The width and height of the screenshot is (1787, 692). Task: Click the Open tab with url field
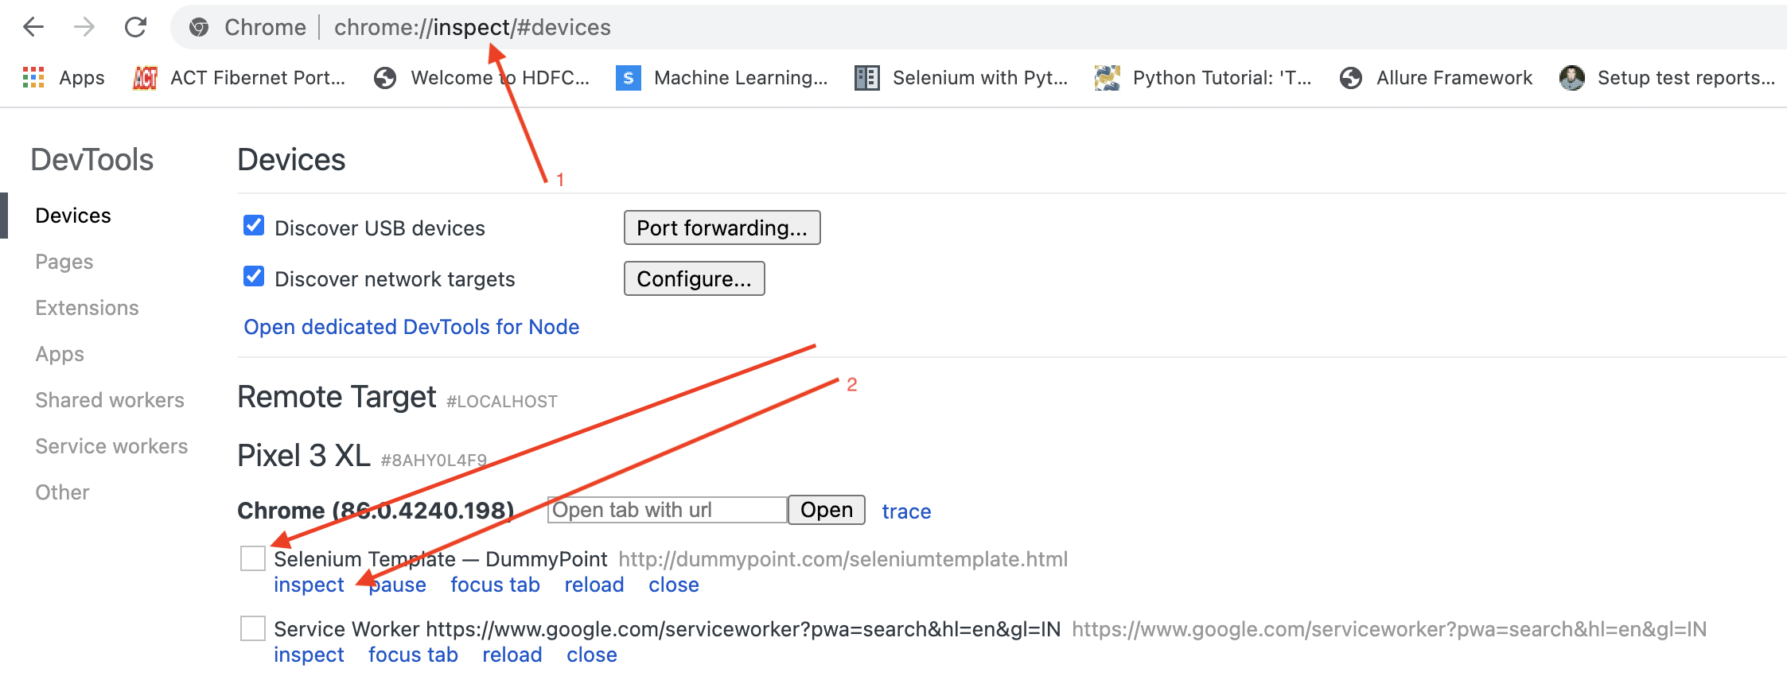pyautogui.click(x=668, y=510)
